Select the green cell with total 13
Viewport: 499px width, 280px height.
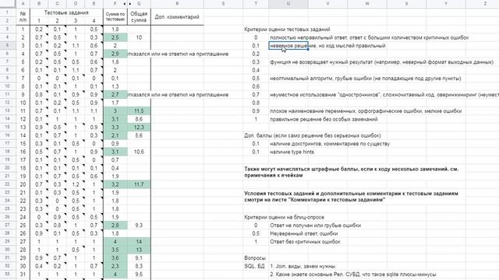[139, 250]
